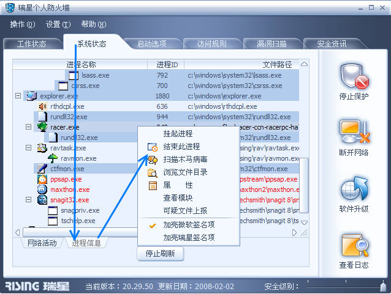The image size is (391, 294).
Task: Switch to the 安全资讯 tab
Action: click(x=332, y=44)
